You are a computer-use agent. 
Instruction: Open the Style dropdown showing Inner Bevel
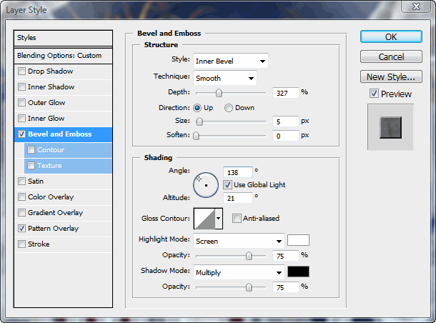pos(229,61)
